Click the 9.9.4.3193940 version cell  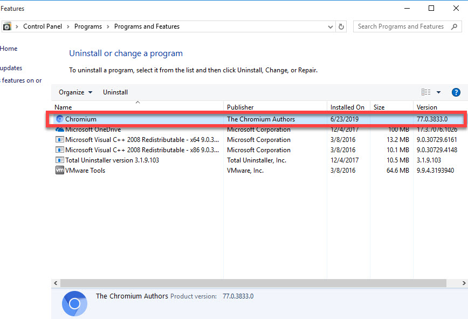436,170
